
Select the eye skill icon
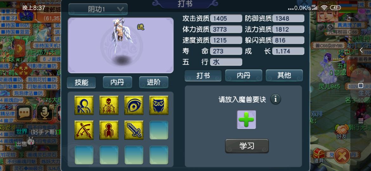134,105
